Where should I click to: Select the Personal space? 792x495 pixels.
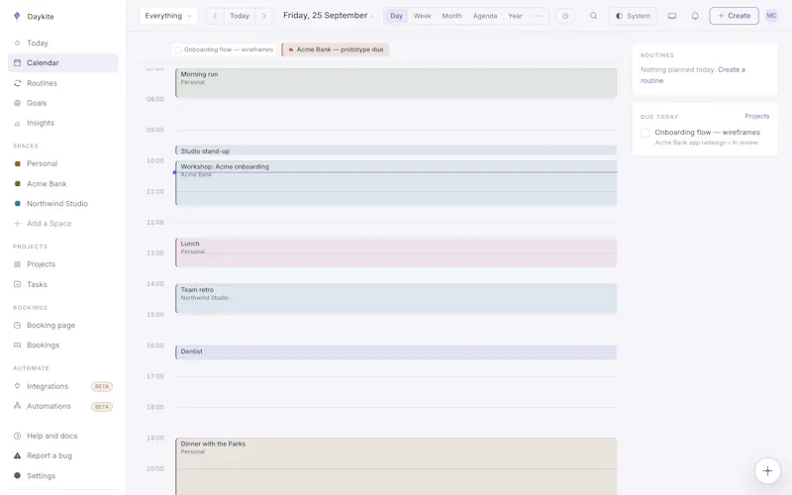pos(63,163)
